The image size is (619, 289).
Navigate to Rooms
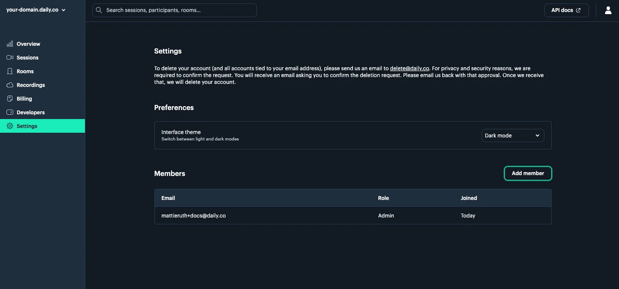coord(42,71)
